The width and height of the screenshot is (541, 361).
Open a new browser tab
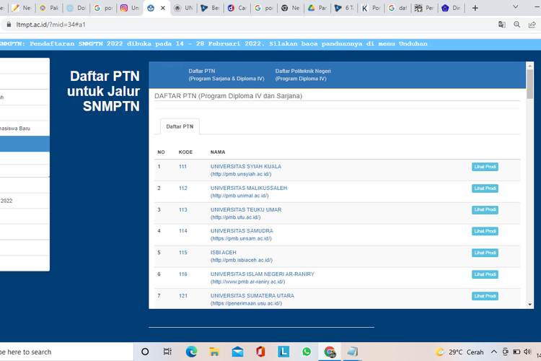475,8
